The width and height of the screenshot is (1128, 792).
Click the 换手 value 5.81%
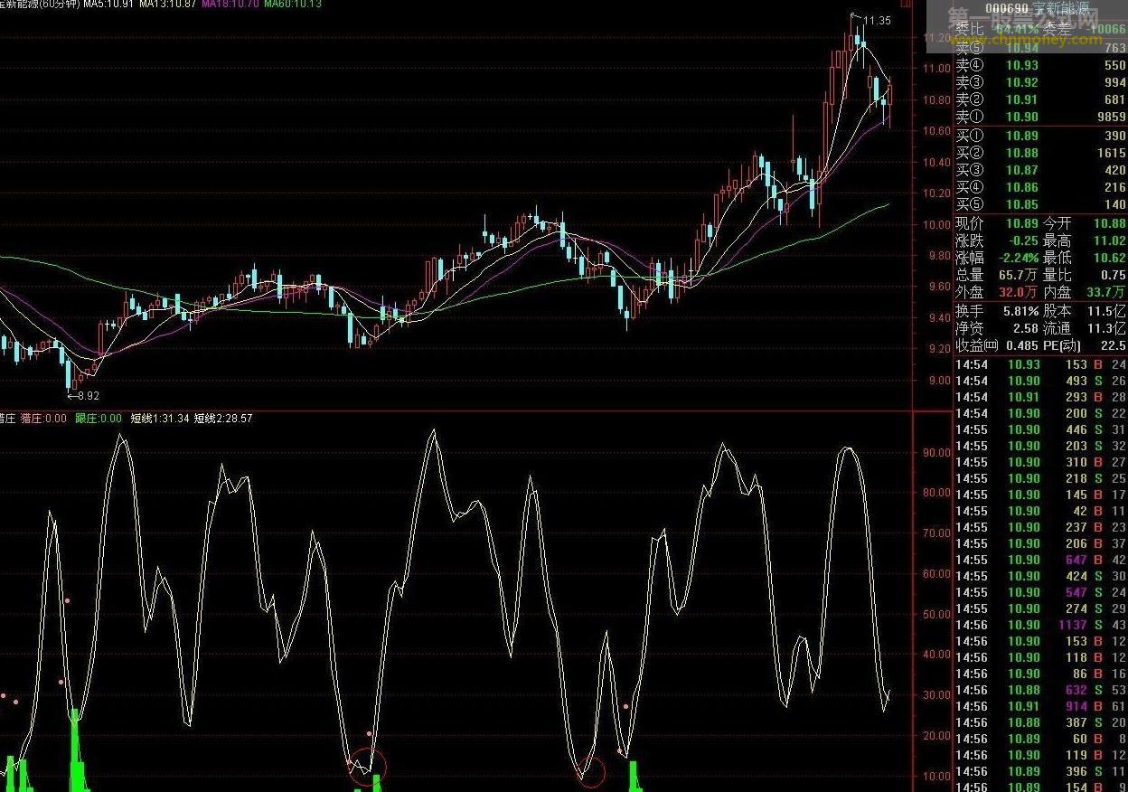pos(1020,311)
